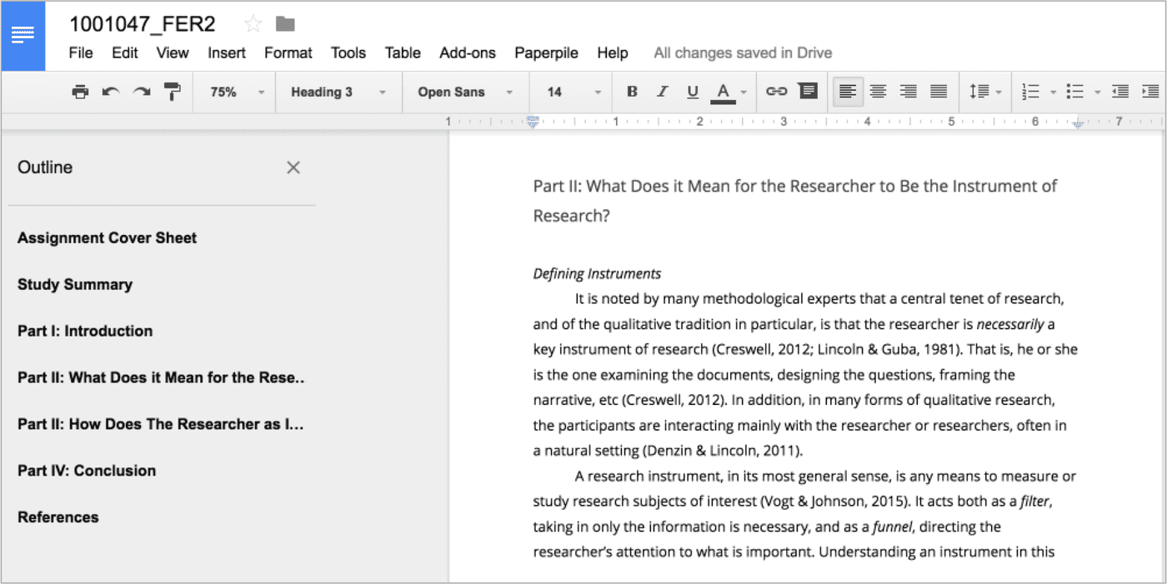Open the Add-ons menu

467,52
